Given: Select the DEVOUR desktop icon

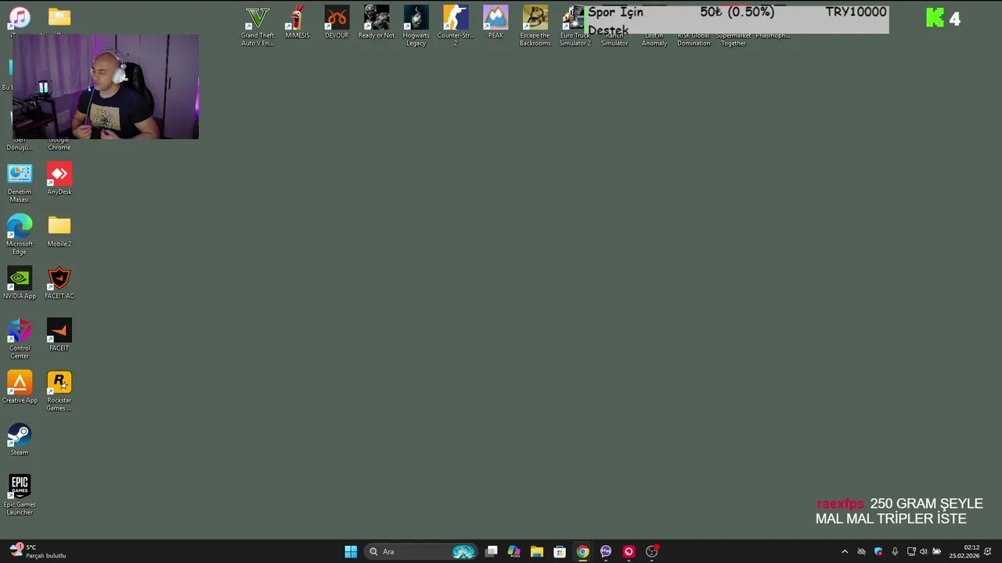Looking at the screenshot, I should coord(337,23).
